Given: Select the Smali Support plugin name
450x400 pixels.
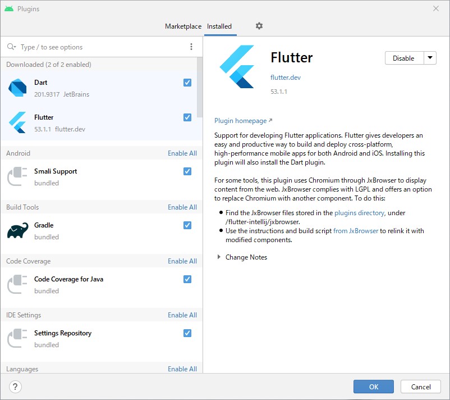Looking at the screenshot, I should pos(56,171).
